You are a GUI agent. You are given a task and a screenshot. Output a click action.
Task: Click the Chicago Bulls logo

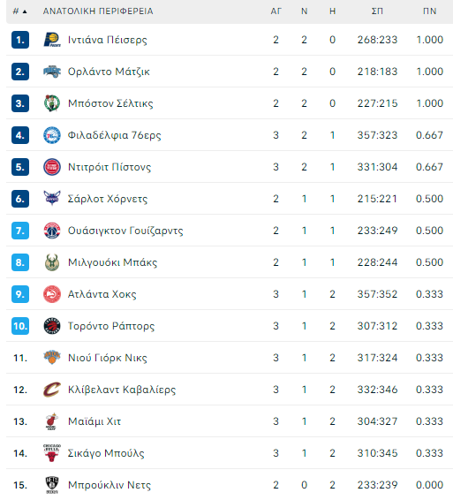52,453
